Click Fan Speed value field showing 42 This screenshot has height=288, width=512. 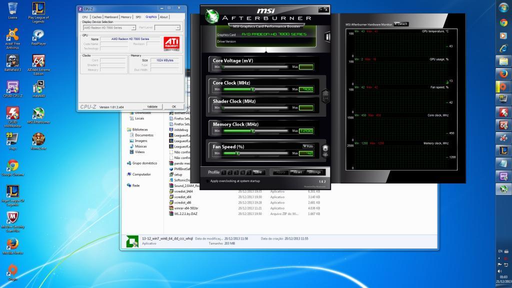point(306,153)
